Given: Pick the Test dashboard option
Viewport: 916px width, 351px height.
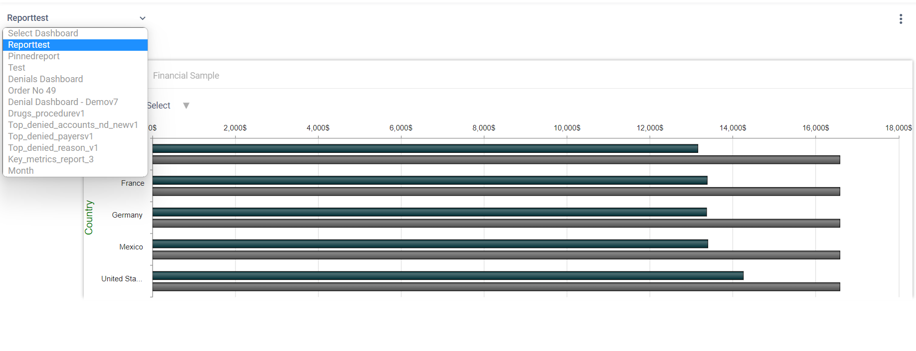Looking at the screenshot, I should [17, 68].
